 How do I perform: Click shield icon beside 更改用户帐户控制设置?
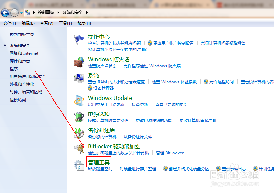(x=150, y=43)
